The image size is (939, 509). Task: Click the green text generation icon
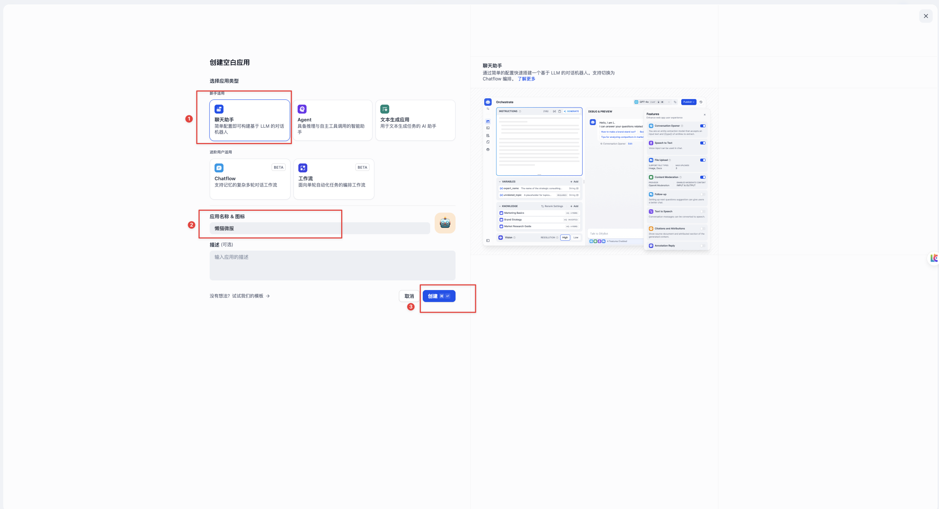coord(385,109)
